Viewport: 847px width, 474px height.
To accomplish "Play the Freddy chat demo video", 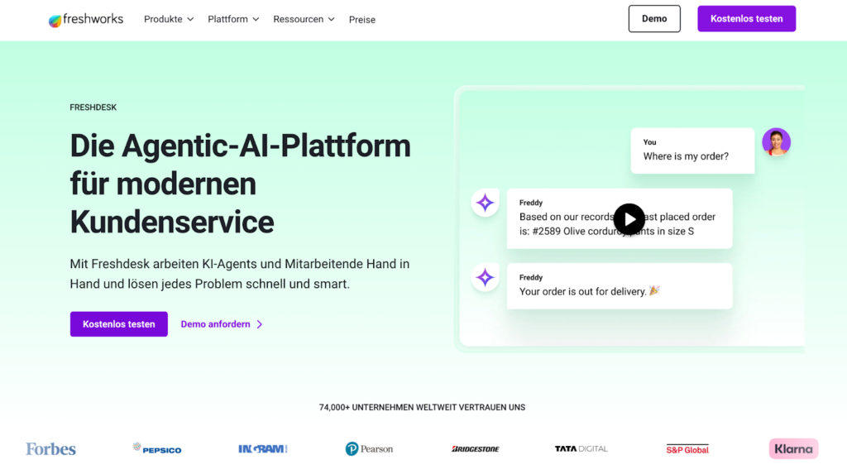I will [629, 219].
